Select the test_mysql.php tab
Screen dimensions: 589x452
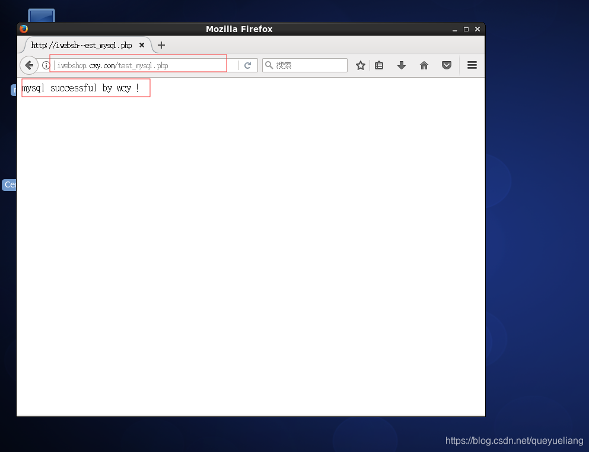pos(88,45)
